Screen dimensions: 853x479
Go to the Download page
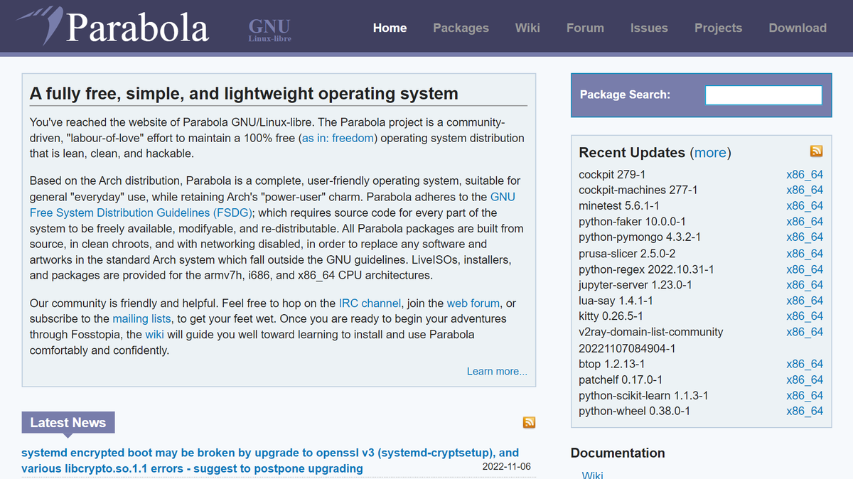(798, 28)
